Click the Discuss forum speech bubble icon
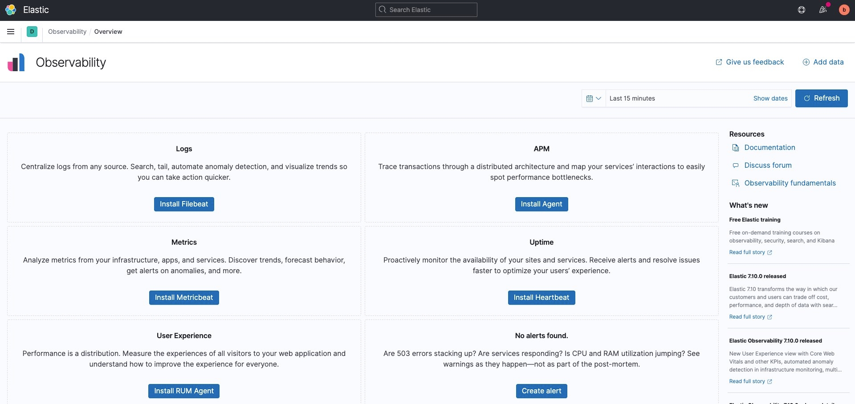The image size is (855, 404). point(735,165)
